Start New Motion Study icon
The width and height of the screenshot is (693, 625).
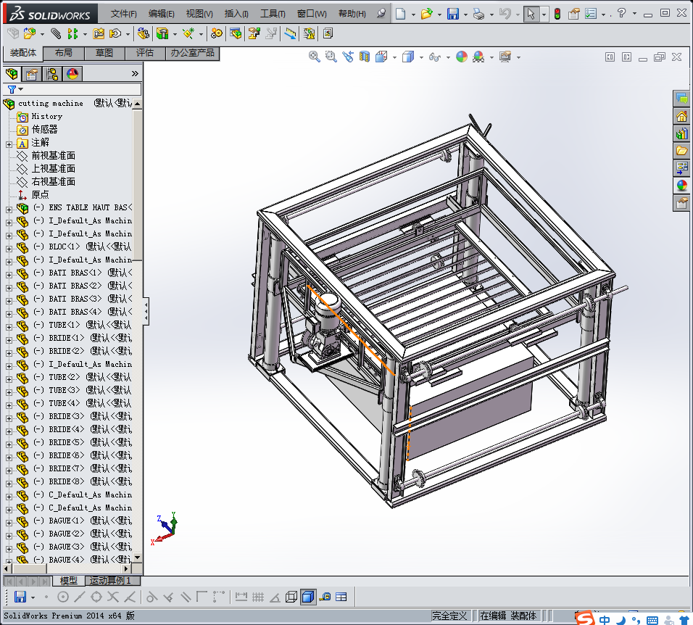click(x=217, y=33)
